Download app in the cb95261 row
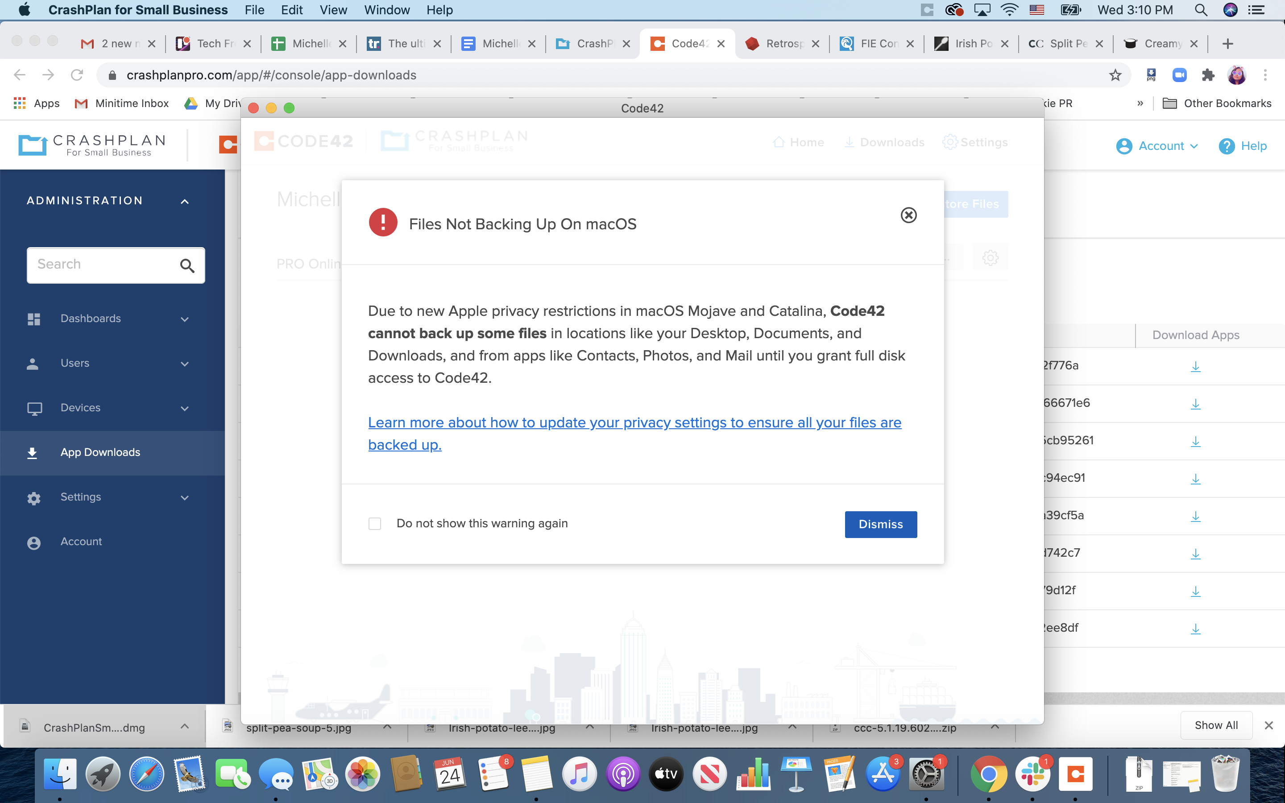The image size is (1285, 803). point(1195,441)
